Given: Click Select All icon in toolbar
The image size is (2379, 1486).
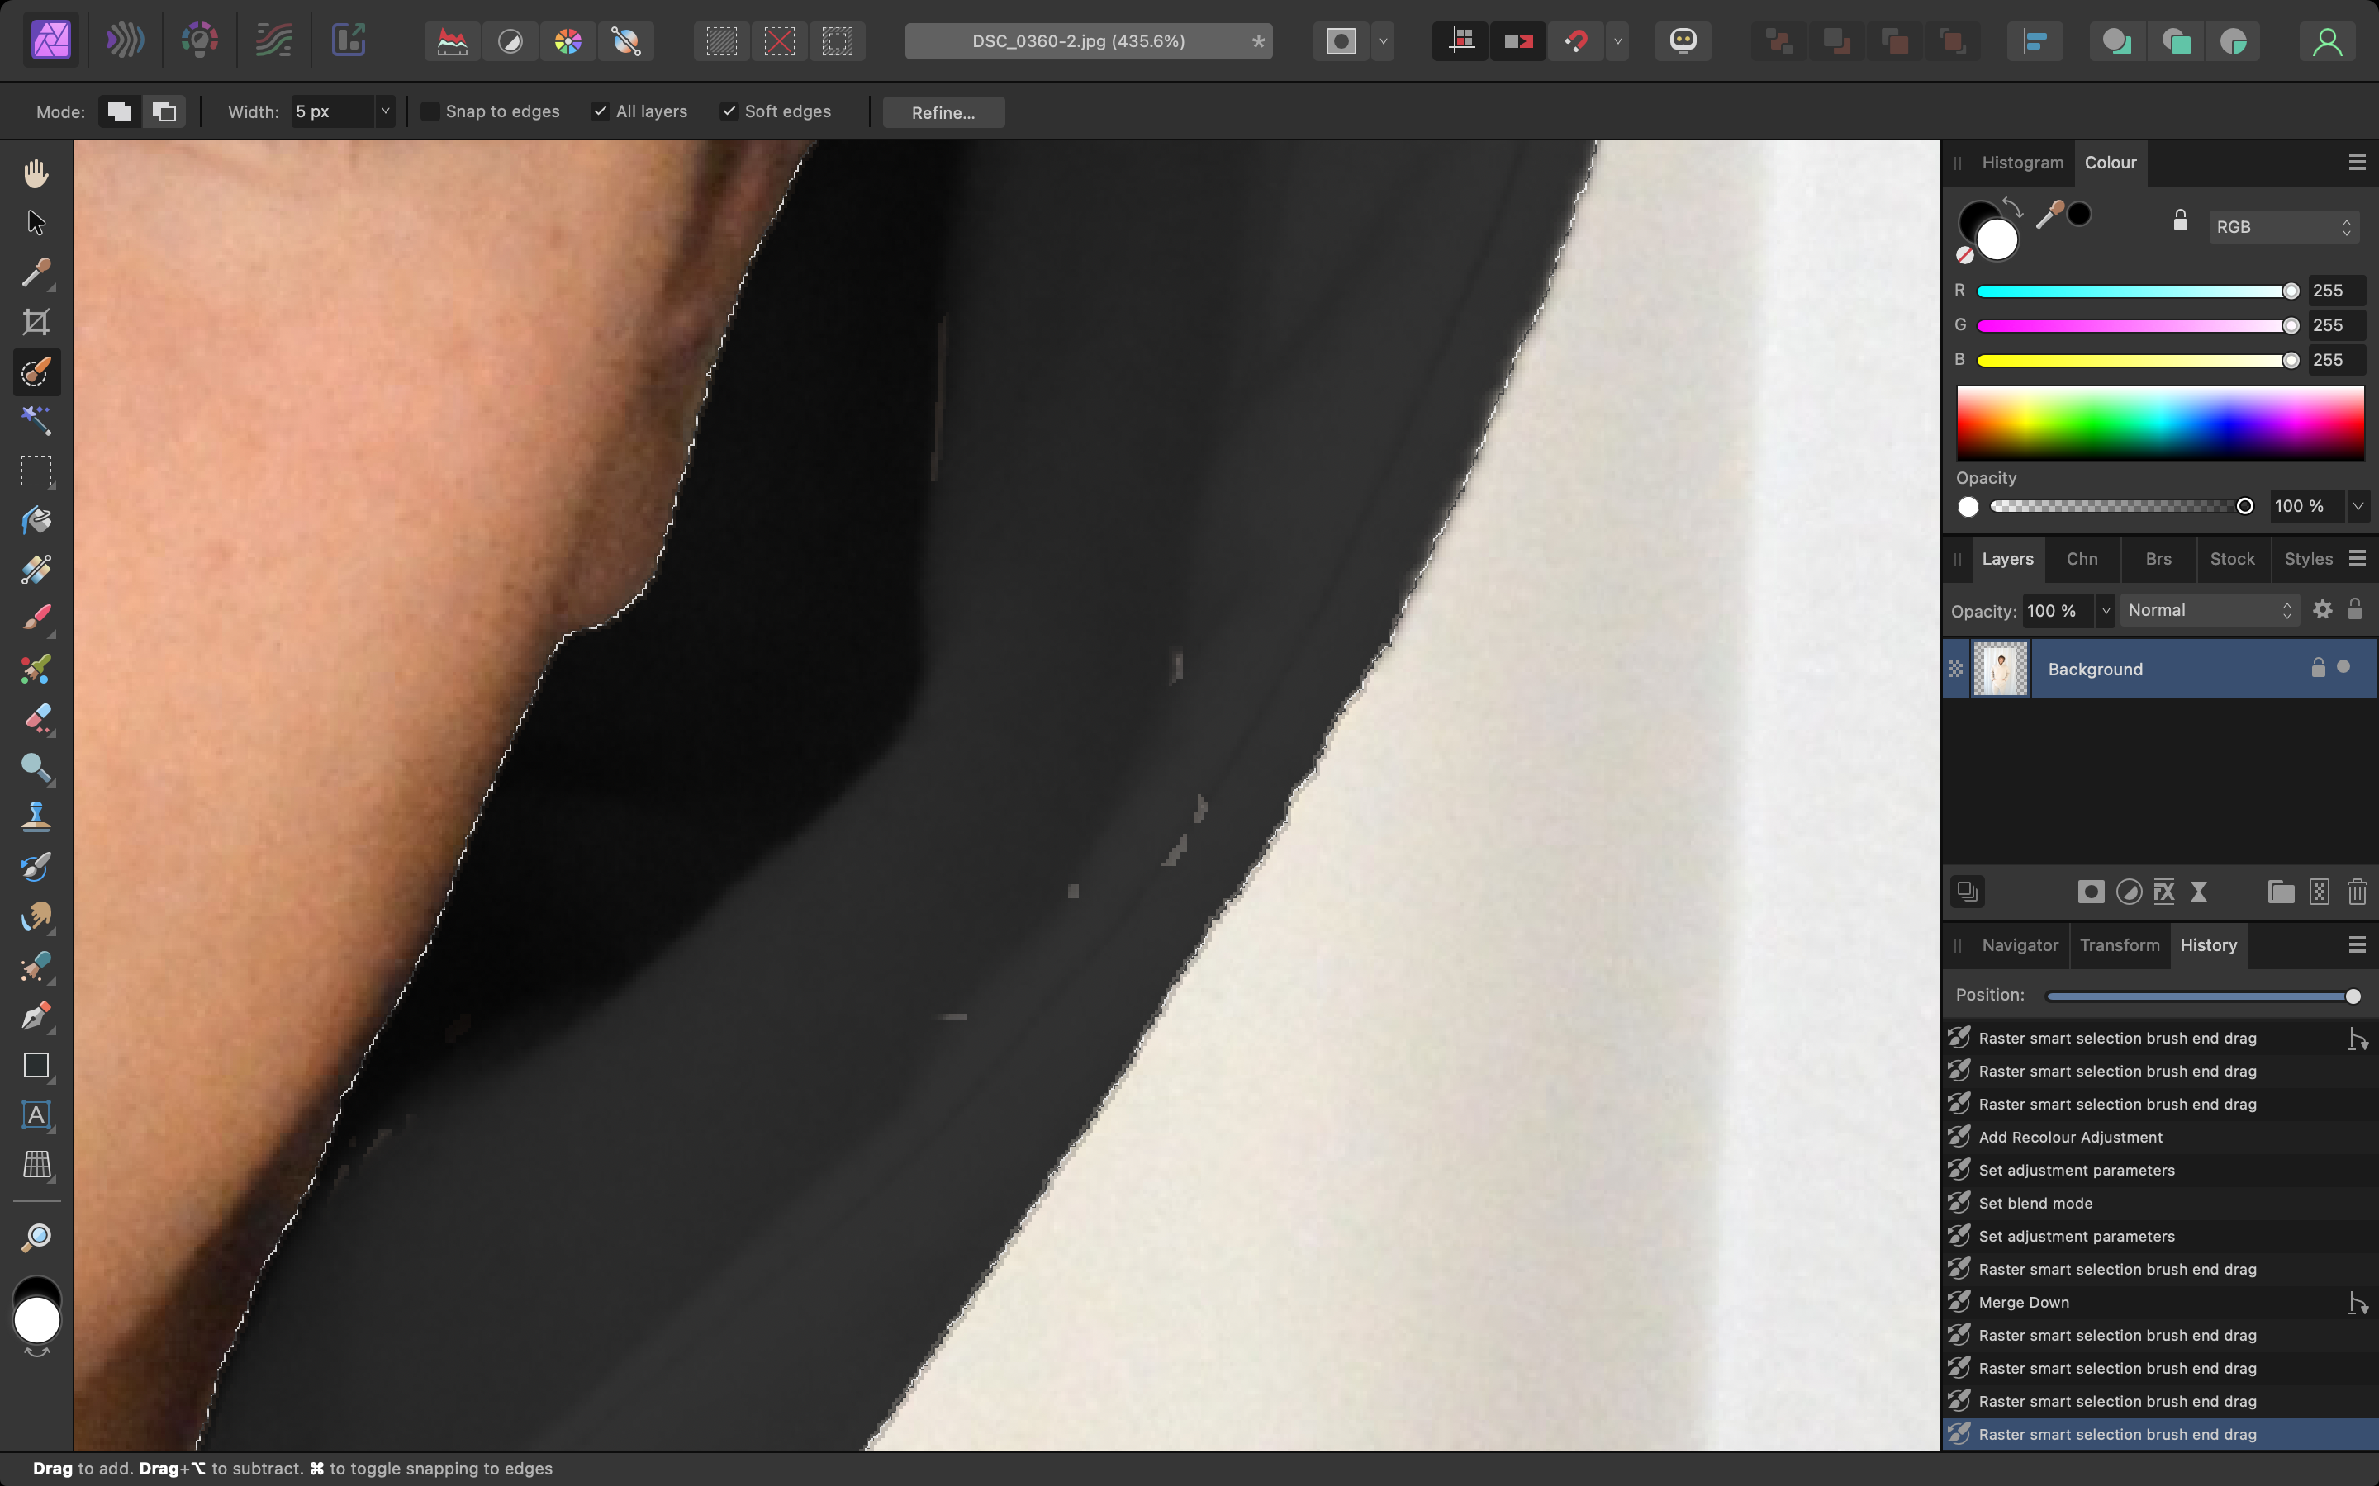Looking at the screenshot, I should pyautogui.click(x=722, y=41).
